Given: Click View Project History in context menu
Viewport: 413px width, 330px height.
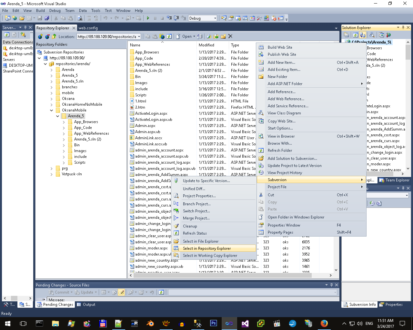Looking at the screenshot, I should 311,173.
